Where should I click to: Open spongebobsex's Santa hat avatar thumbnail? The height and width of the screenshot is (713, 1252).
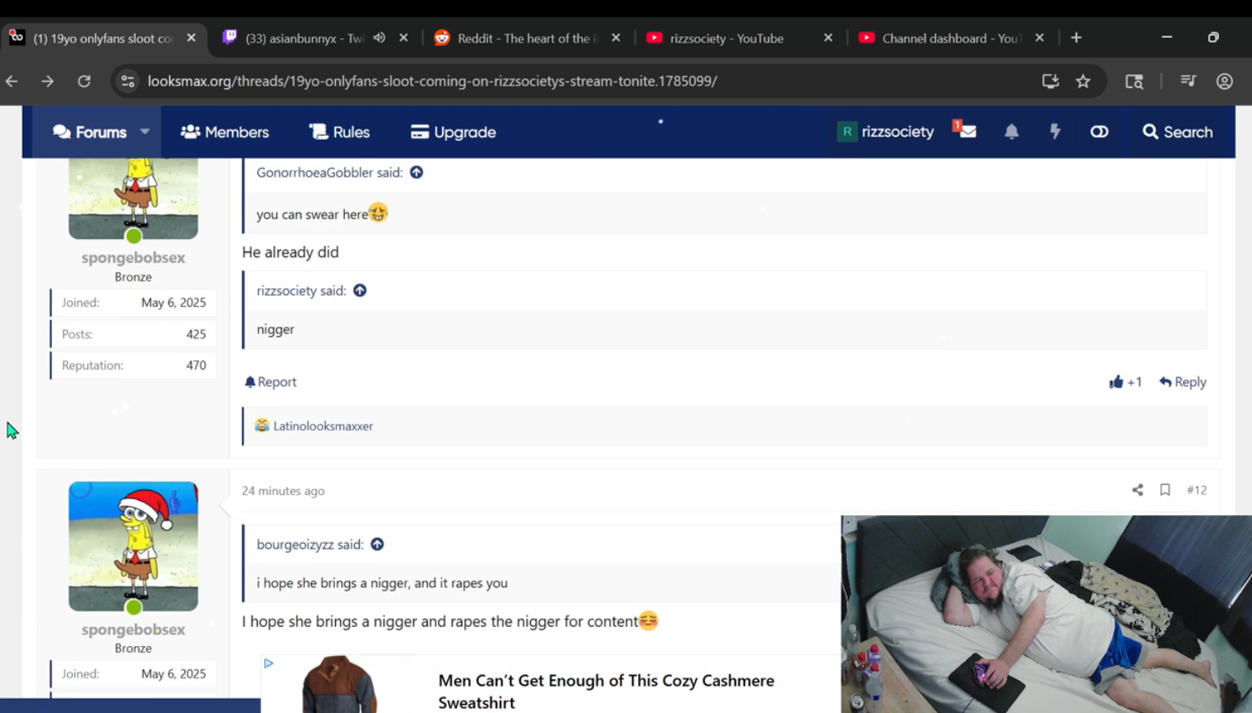pyautogui.click(x=133, y=545)
